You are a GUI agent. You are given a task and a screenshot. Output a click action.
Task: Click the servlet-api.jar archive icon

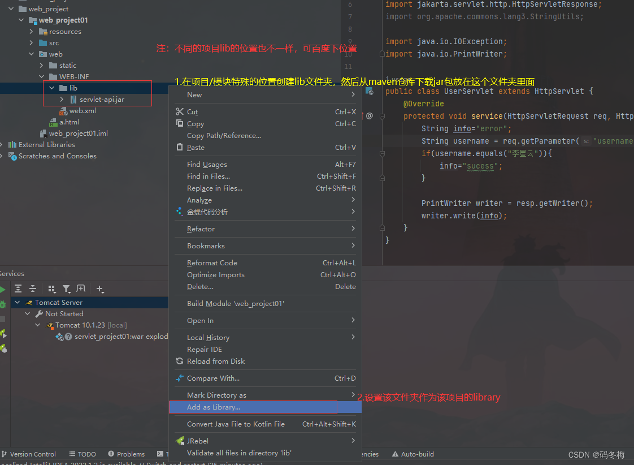pos(73,99)
